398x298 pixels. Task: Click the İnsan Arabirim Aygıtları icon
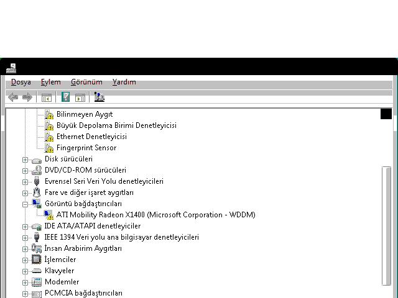click(37, 248)
